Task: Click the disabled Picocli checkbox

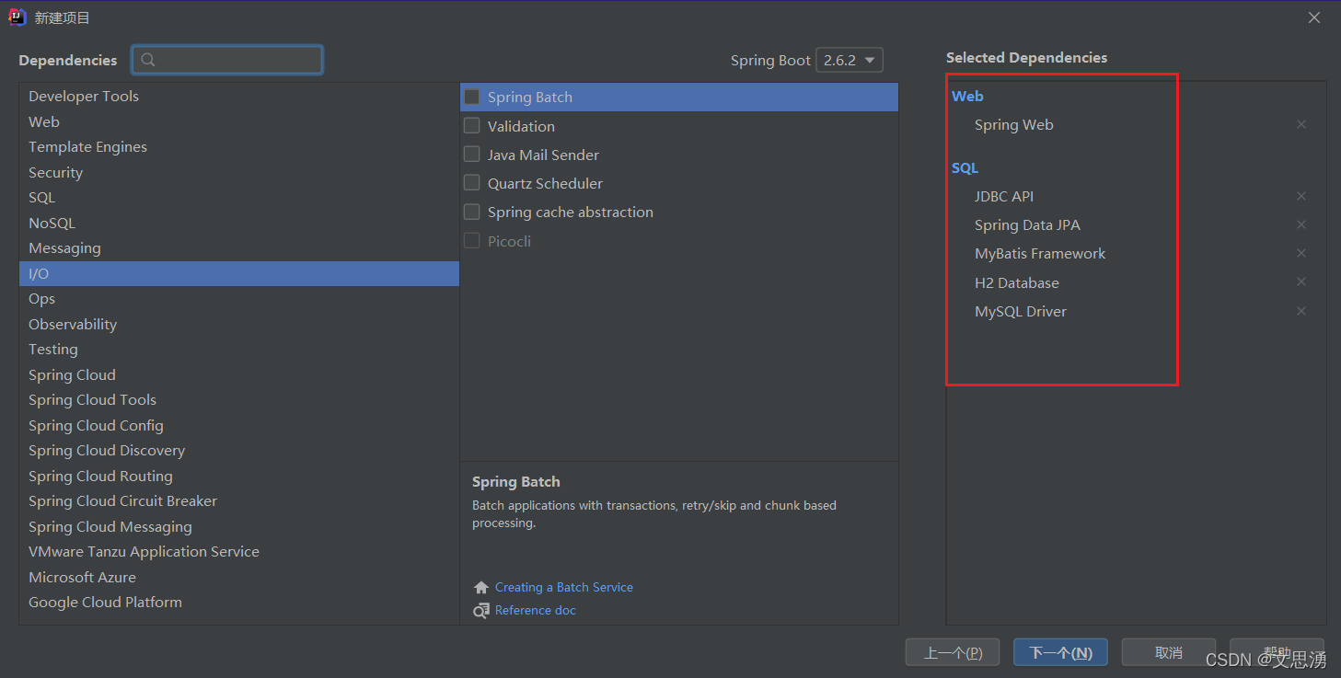Action: 472,241
